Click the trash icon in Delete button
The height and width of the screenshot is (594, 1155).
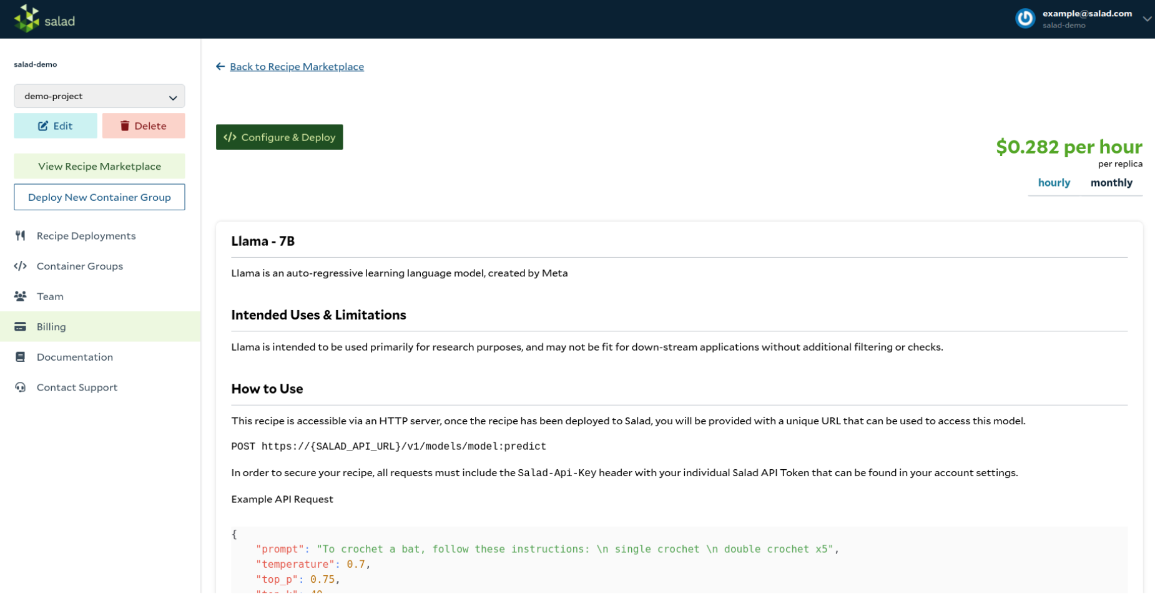coord(125,126)
